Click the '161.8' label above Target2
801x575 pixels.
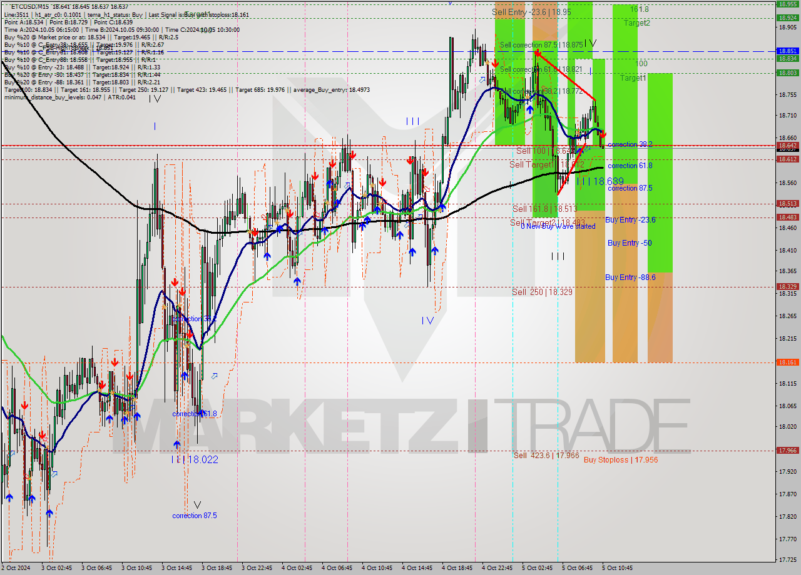tap(639, 9)
